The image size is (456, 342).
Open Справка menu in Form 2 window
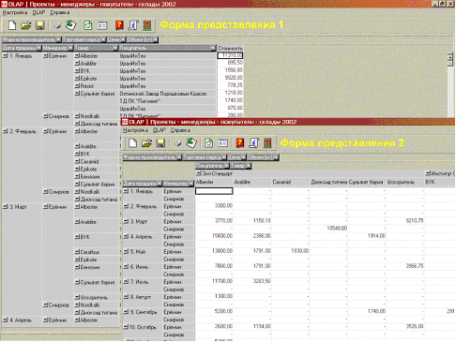click(180, 130)
